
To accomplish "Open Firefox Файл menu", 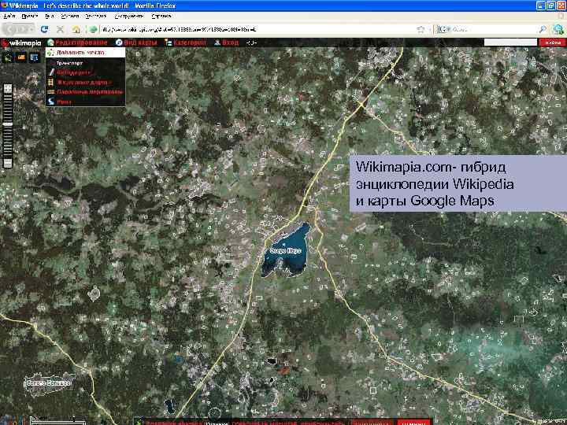I will [9, 17].
